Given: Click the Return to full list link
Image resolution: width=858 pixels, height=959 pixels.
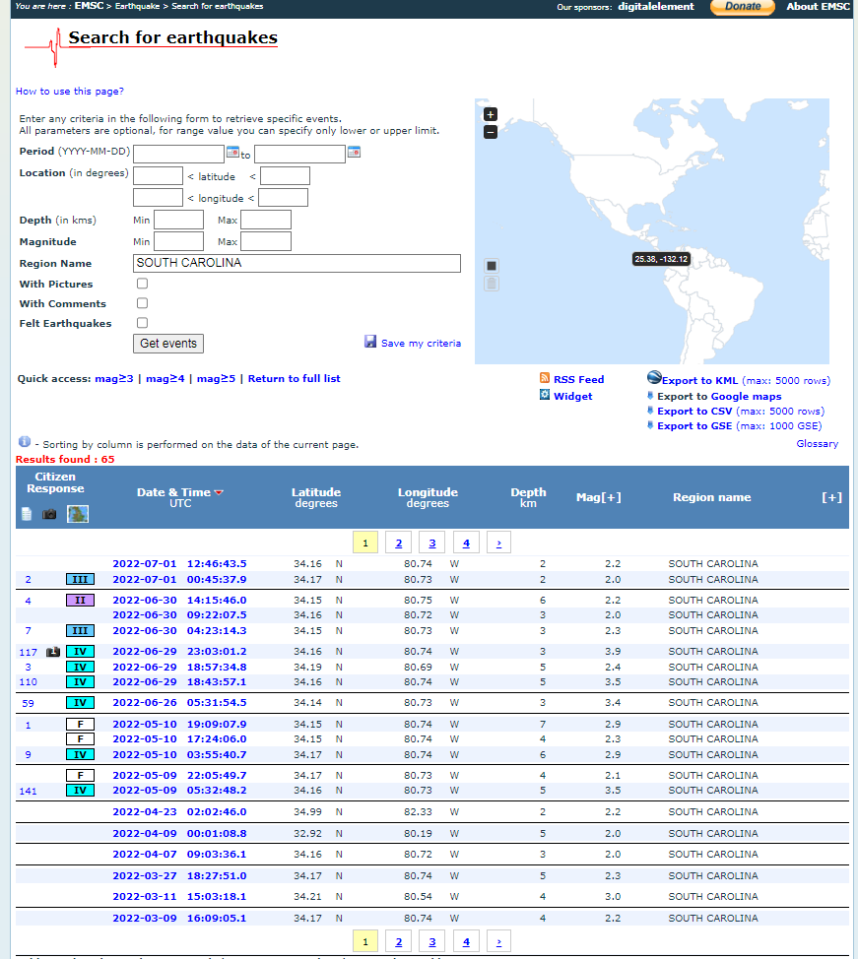Looking at the screenshot, I should [294, 379].
